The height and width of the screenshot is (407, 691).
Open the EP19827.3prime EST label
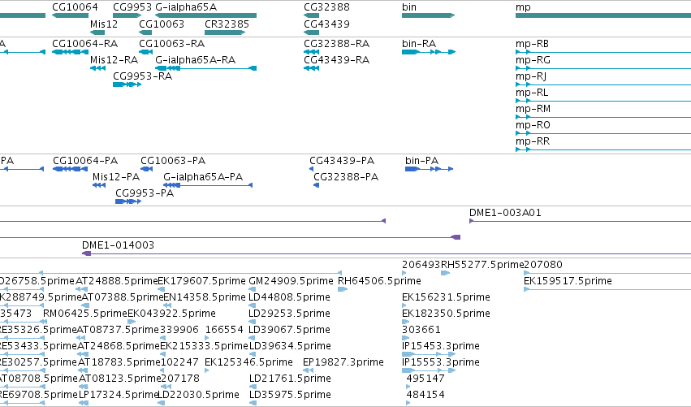click(343, 362)
